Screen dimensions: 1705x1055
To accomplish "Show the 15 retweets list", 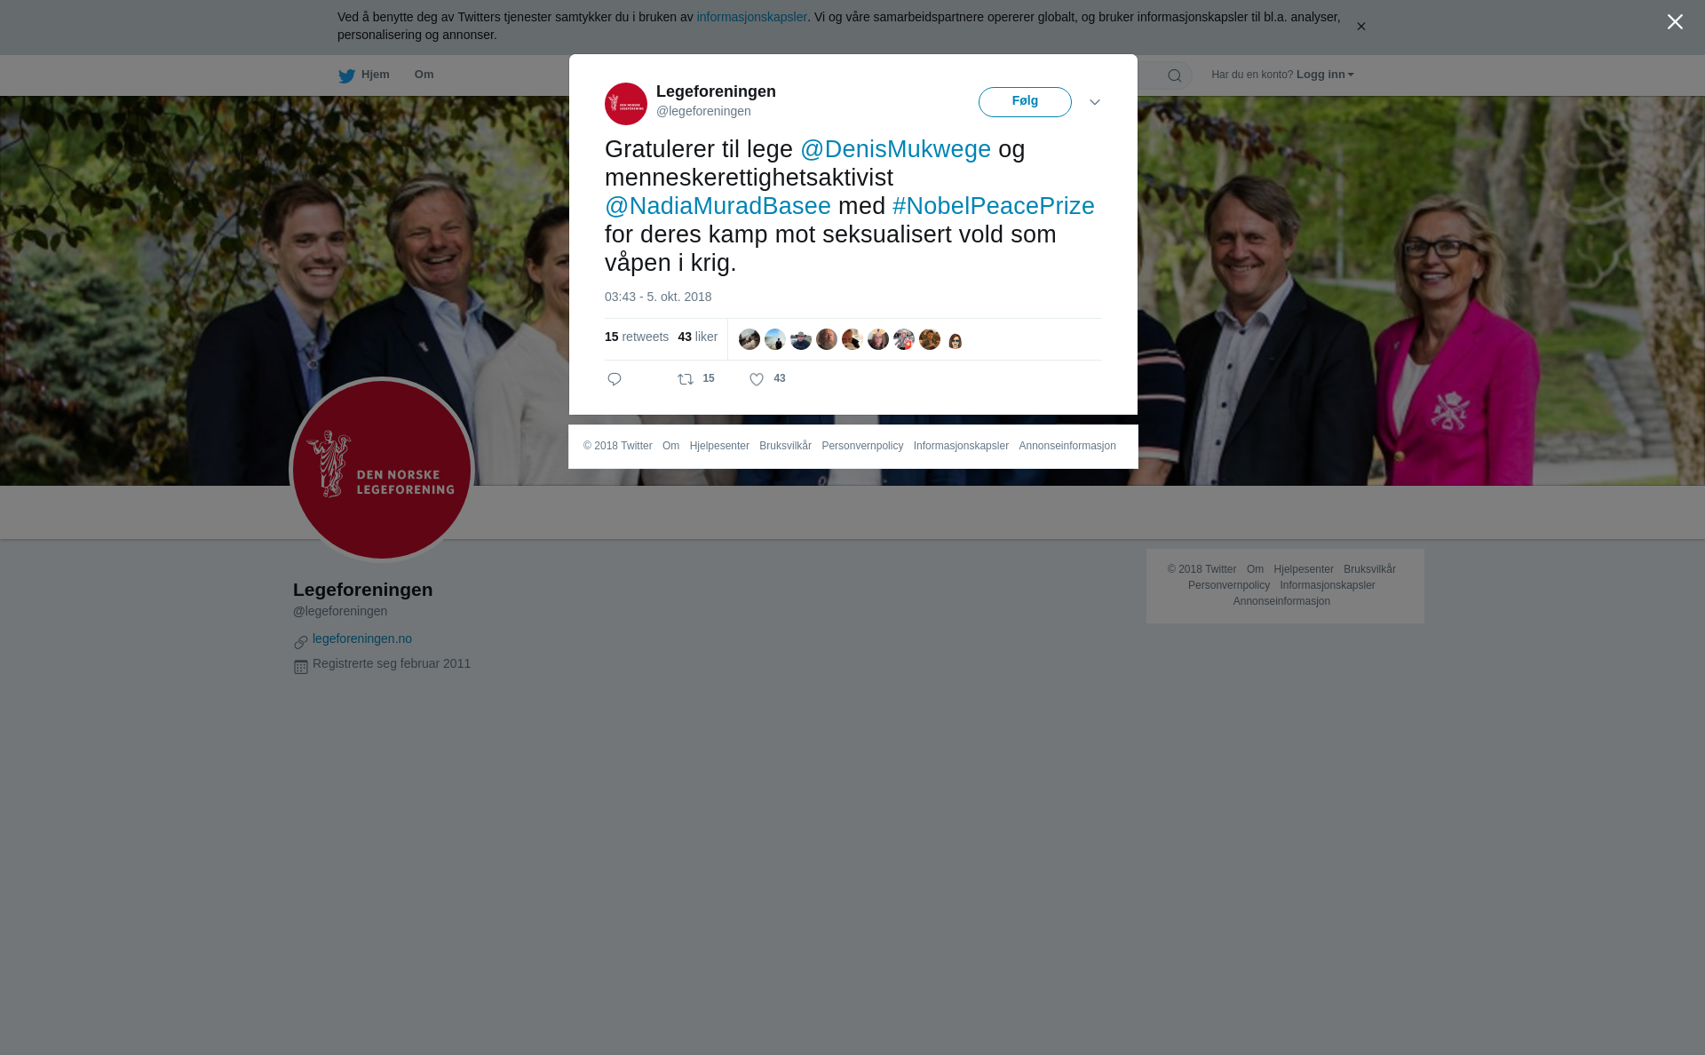I will [637, 337].
